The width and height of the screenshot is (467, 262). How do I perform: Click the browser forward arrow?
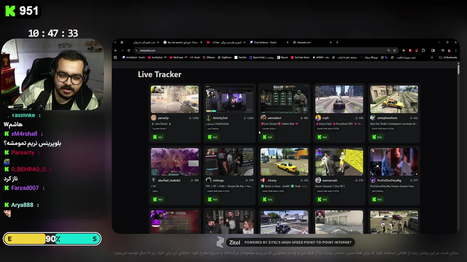122,51
